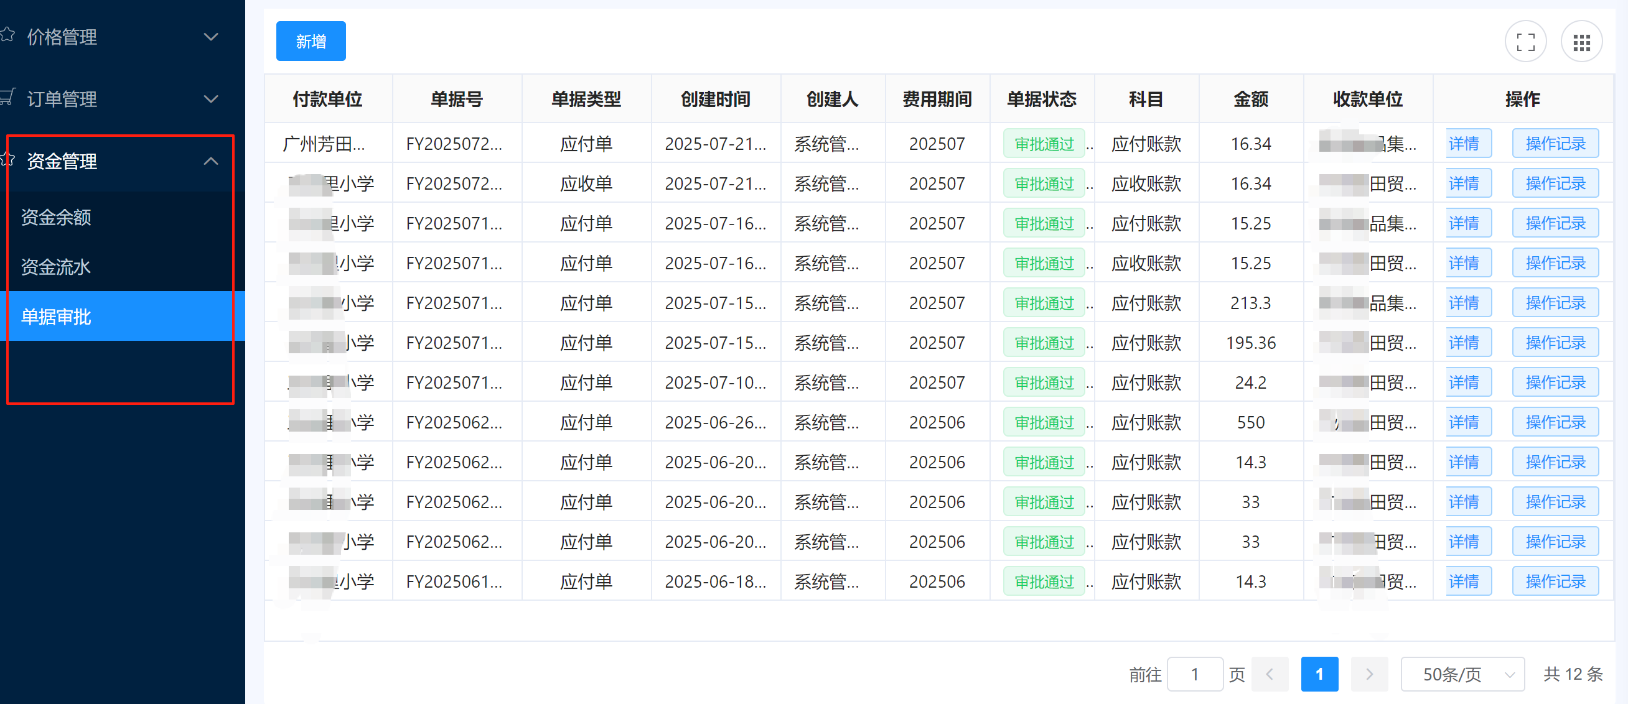This screenshot has width=1628, height=704.
Task: View 操作记录 for the 550 amount row
Action: coord(1555,422)
